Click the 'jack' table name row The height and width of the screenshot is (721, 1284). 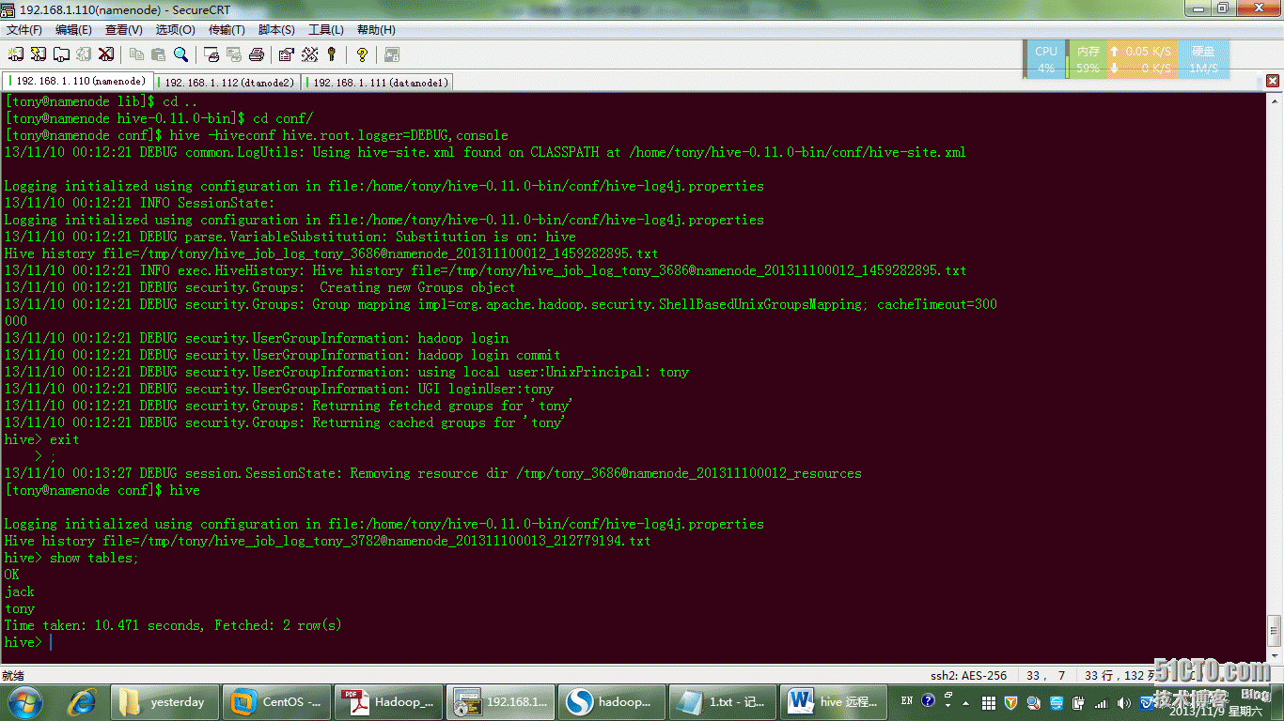(x=20, y=591)
